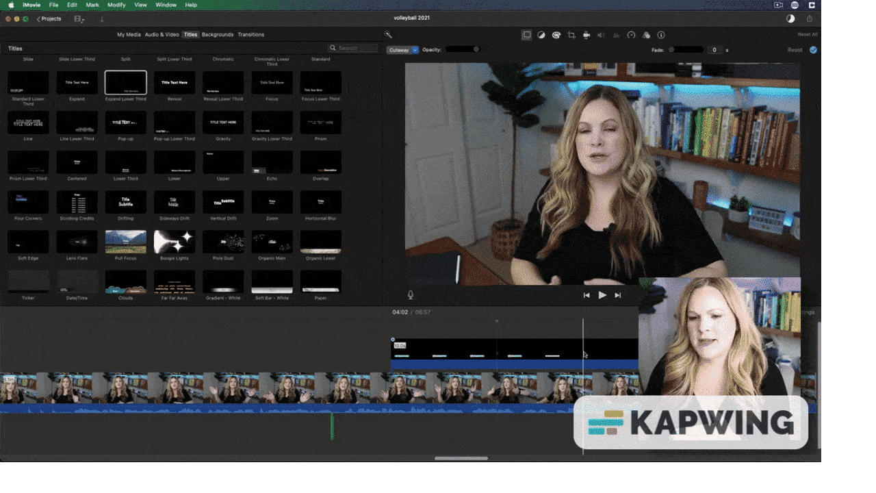Click the titles Search field

point(352,48)
